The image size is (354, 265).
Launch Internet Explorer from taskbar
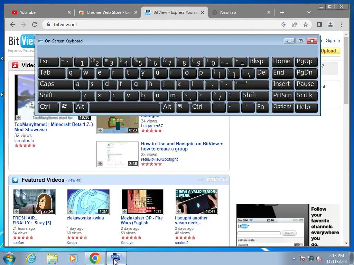pyautogui.click(x=31, y=258)
